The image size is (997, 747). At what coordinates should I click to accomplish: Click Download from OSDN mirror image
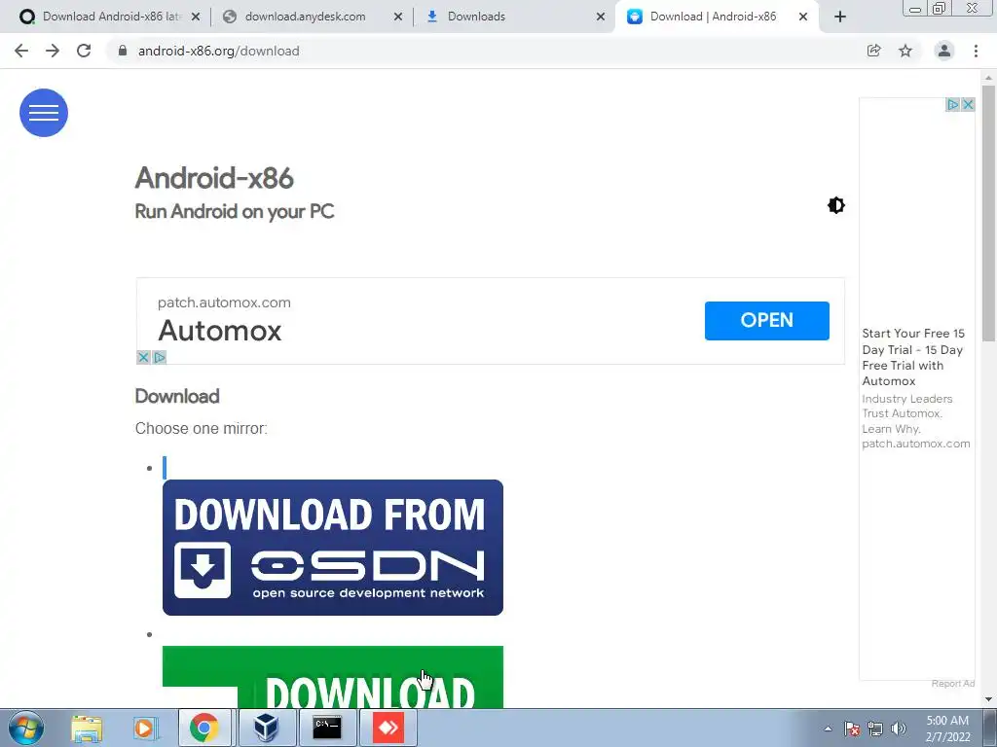click(333, 547)
